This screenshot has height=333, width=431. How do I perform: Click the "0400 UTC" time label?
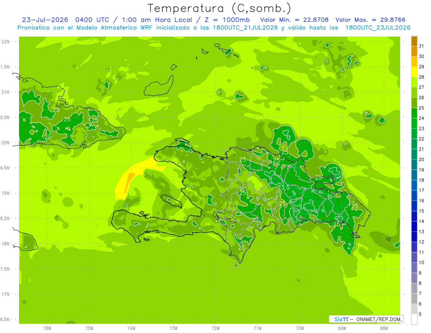coord(93,20)
